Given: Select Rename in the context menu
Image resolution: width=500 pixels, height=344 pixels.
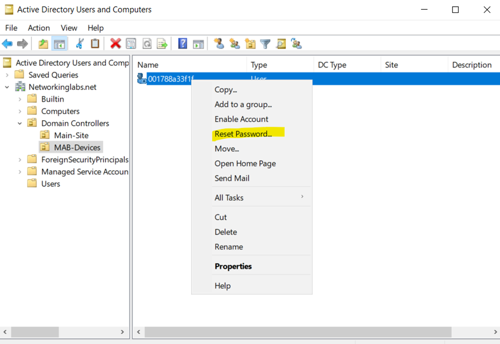Looking at the screenshot, I should [x=252, y=247].
